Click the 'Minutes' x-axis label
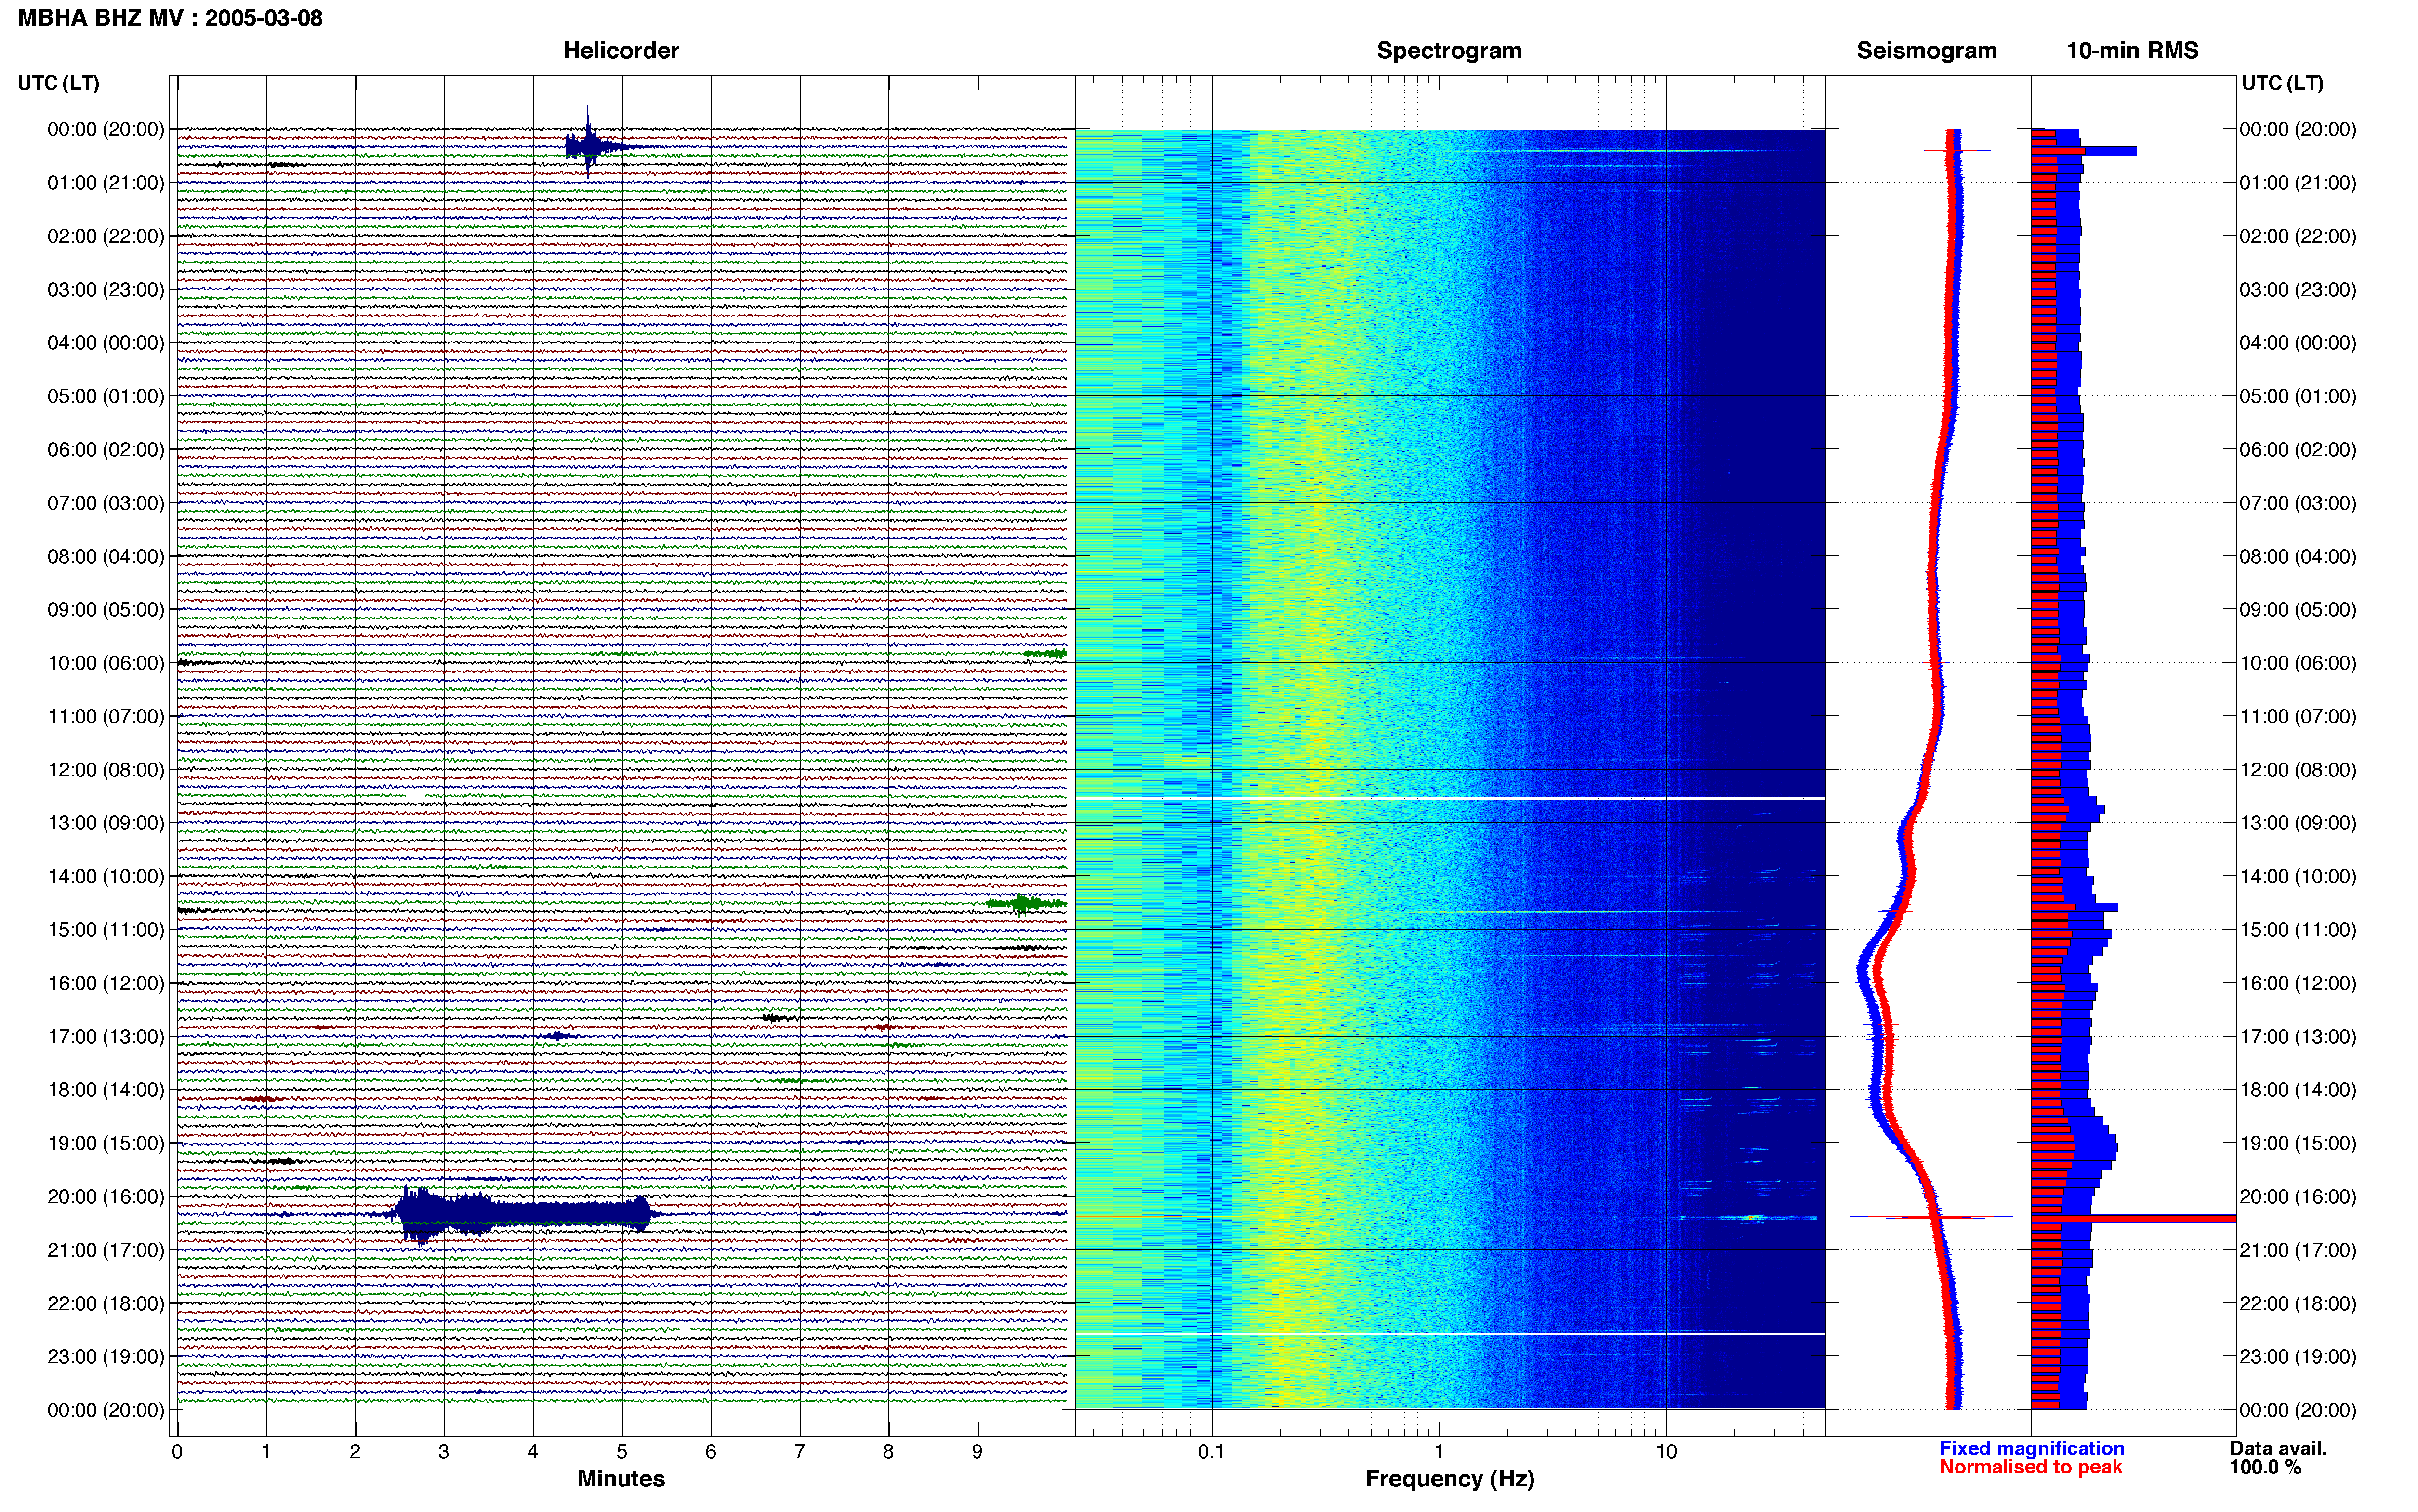This screenshot has width=2418, height=1512. pyautogui.click(x=621, y=1479)
